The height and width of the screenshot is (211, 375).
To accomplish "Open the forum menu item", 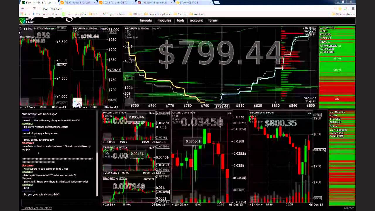I will 213,21.
